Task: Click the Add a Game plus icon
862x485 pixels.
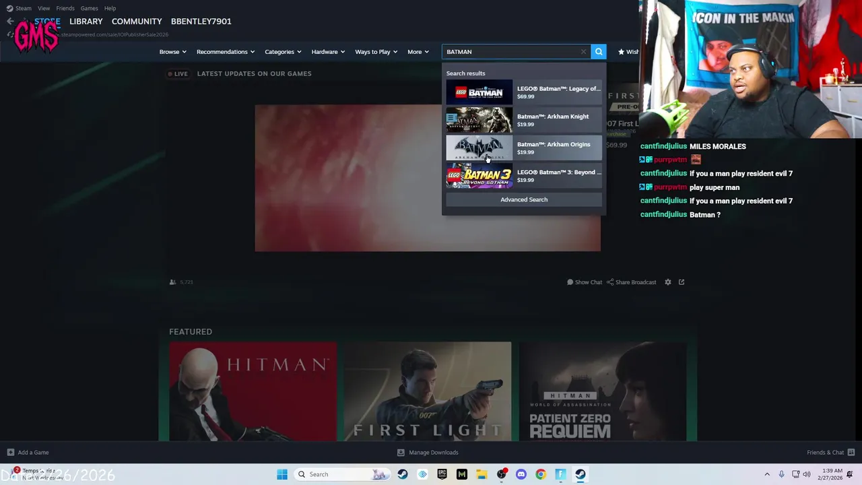Action: coord(10,453)
